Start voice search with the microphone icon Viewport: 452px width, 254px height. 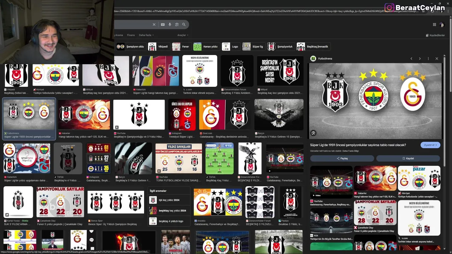170,25
